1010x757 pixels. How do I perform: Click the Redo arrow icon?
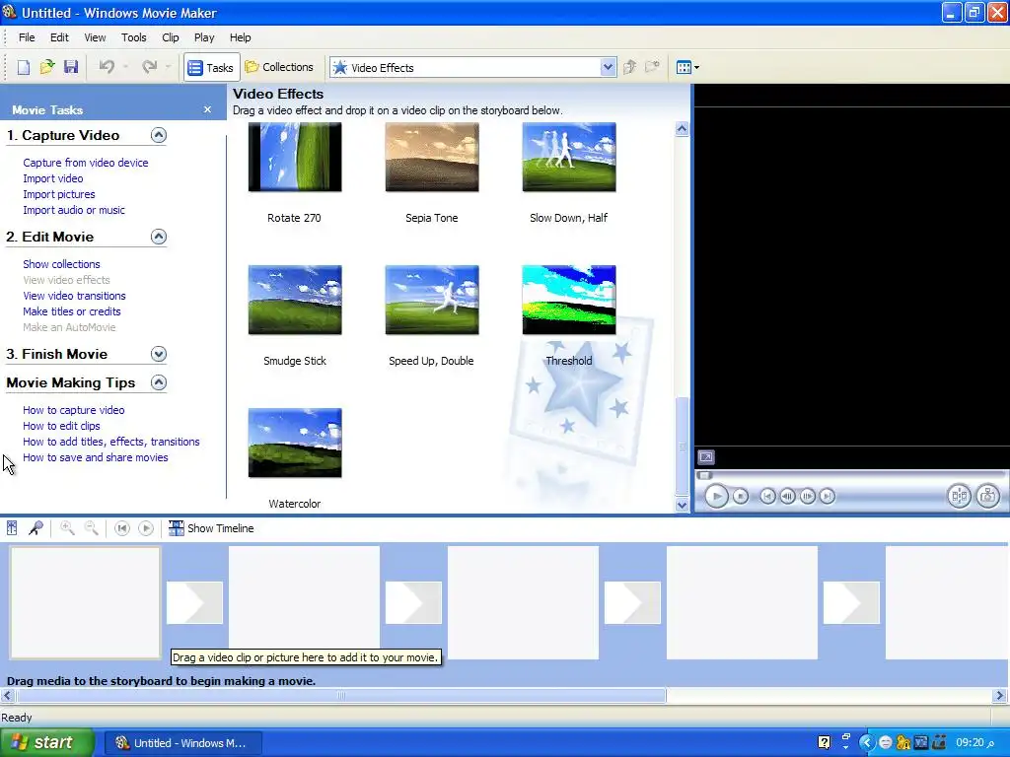pos(150,67)
